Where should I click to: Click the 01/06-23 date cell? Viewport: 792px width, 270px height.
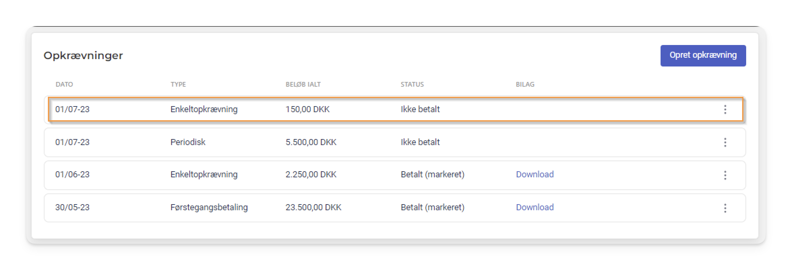(x=72, y=174)
